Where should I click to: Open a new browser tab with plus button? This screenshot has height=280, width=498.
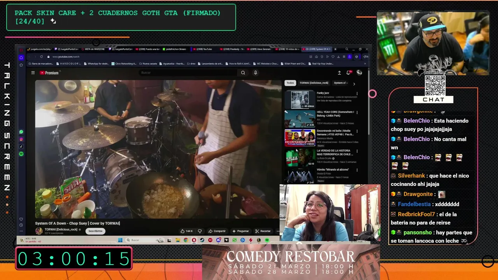point(336,49)
